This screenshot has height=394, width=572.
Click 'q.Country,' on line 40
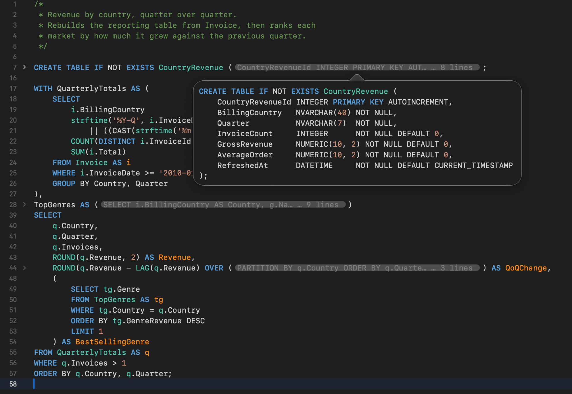(x=75, y=226)
